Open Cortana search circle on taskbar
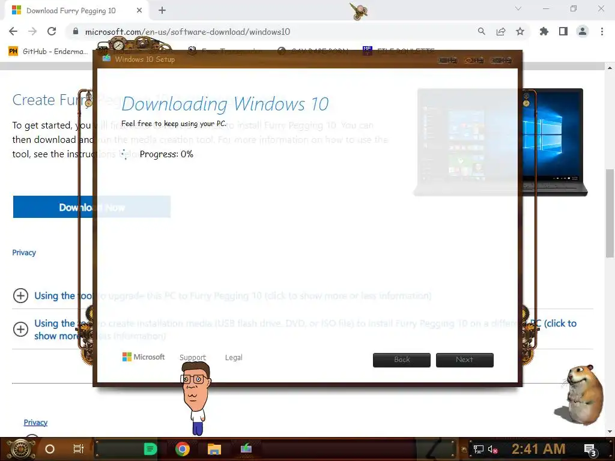The height and width of the screenshot is (461, 615). (x=49, y=449)
